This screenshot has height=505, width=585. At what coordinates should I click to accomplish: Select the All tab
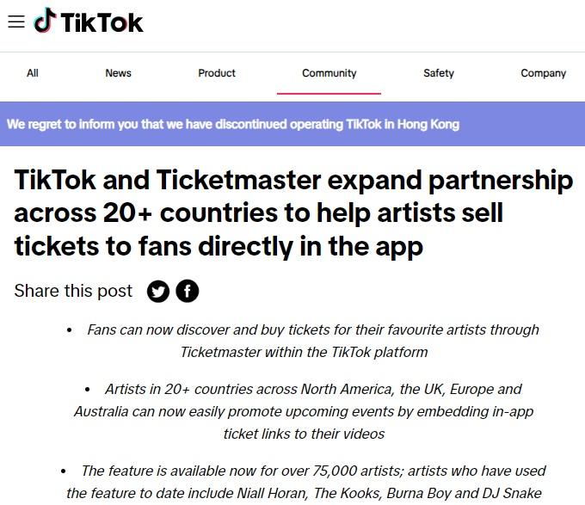point(33,73)
